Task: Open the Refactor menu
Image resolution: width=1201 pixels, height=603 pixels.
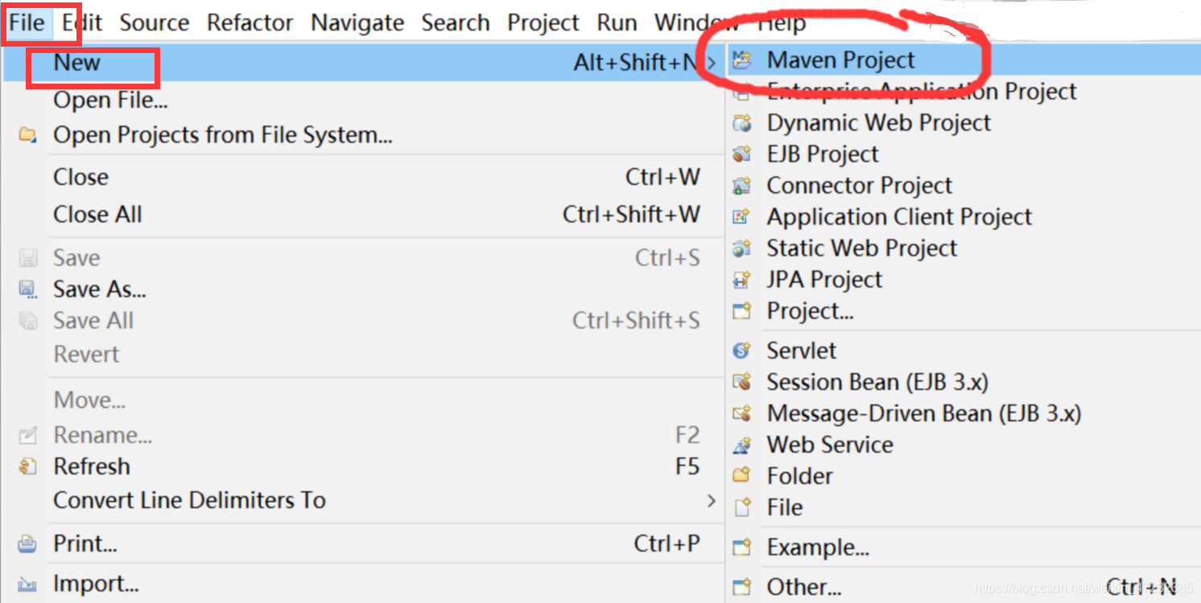Action: click(x=250, y=22)
